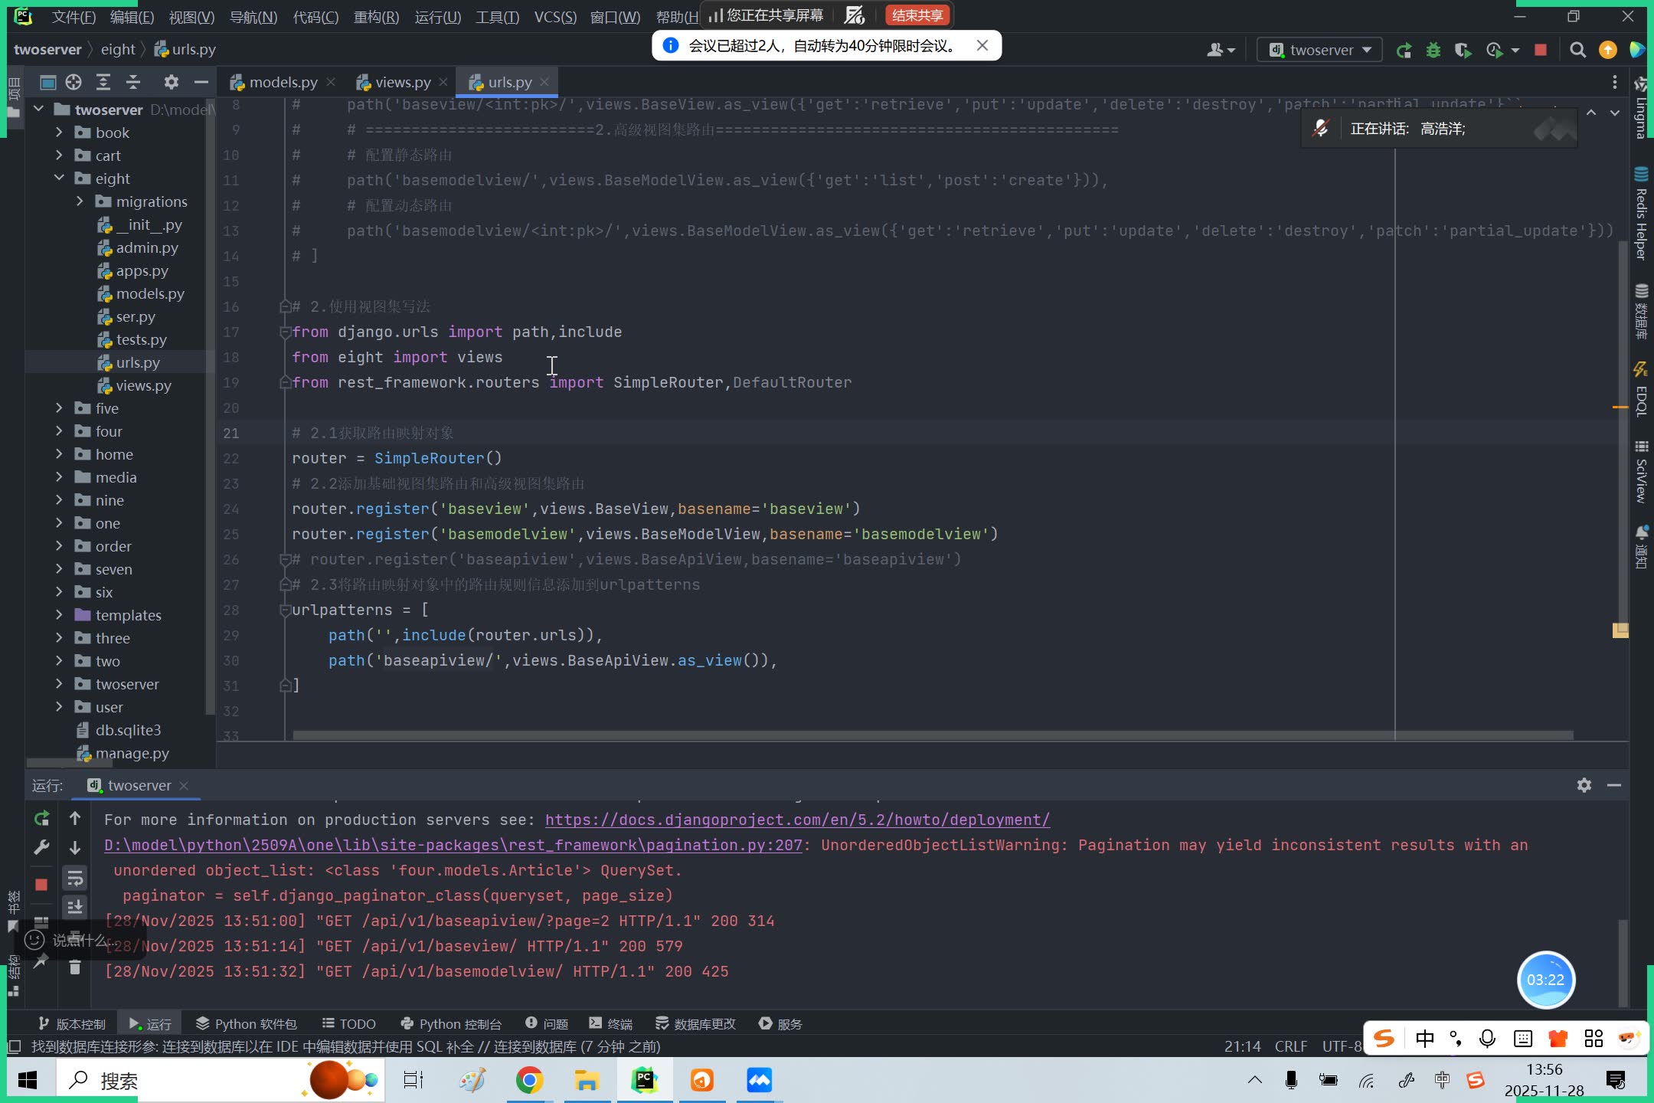The width and height of the screenshot is (1654, 1103).
Task: Open the user account dropdown in the toolbar
Action: (x=1221, y=51)
